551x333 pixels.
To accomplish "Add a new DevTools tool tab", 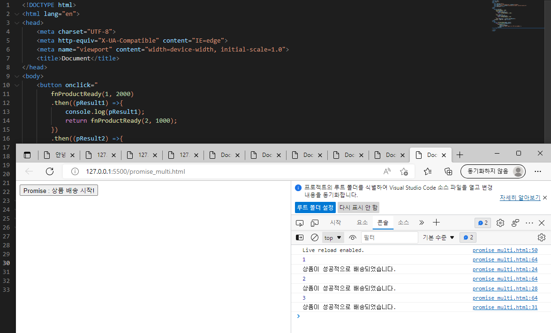I will coord(436,222).
